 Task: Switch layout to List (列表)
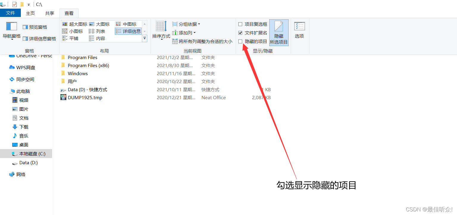pyautogui.click(x=97, y=31)
